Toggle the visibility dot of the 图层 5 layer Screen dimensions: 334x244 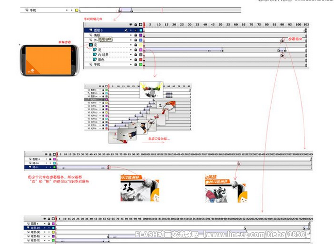[131, 30]
